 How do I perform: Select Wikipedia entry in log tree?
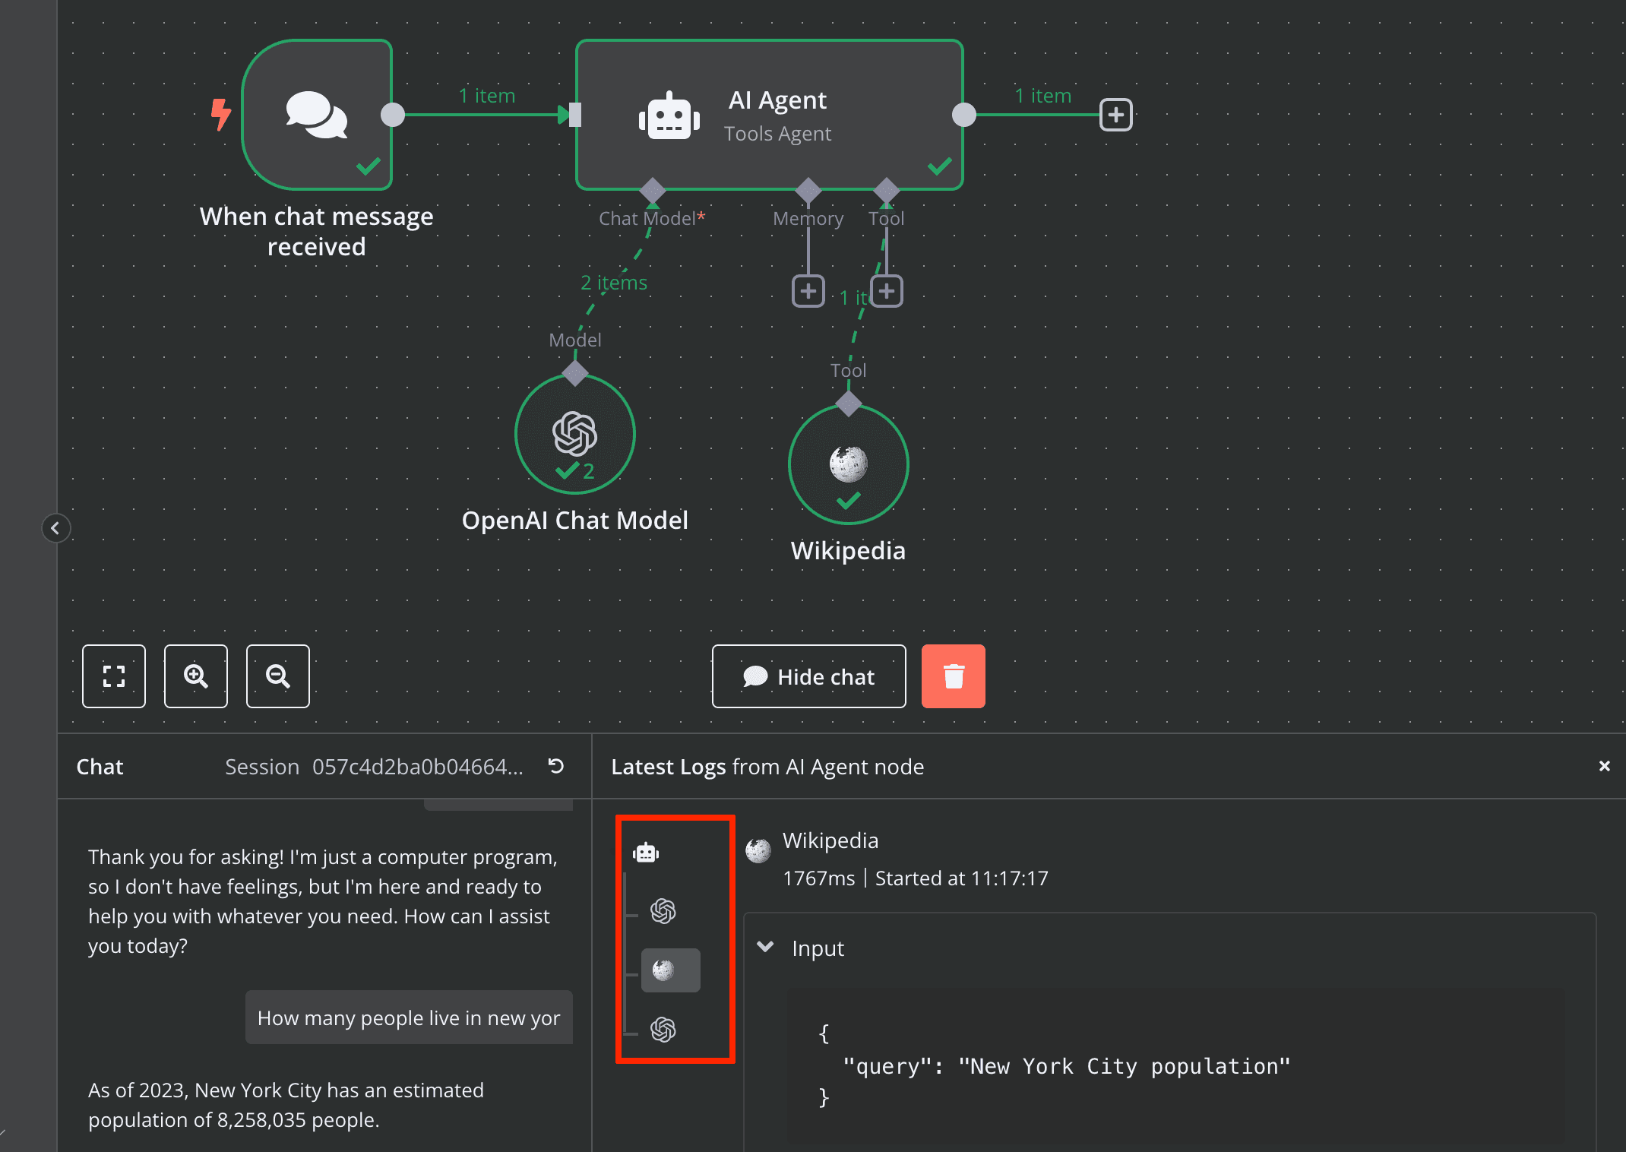pyautogui.click(x=671, y=970)
